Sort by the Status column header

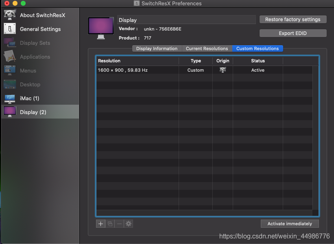pyautogui.click(x=258, y=61)
